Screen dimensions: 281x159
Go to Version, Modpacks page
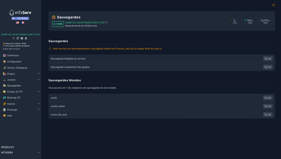tap(17, 68)
